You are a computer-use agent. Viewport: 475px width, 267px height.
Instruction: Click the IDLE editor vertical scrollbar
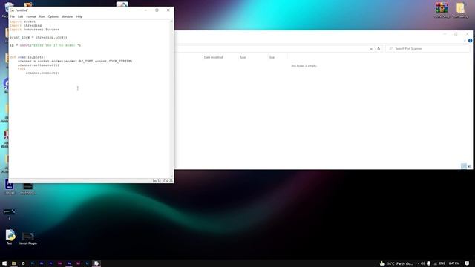coord(171,99)
